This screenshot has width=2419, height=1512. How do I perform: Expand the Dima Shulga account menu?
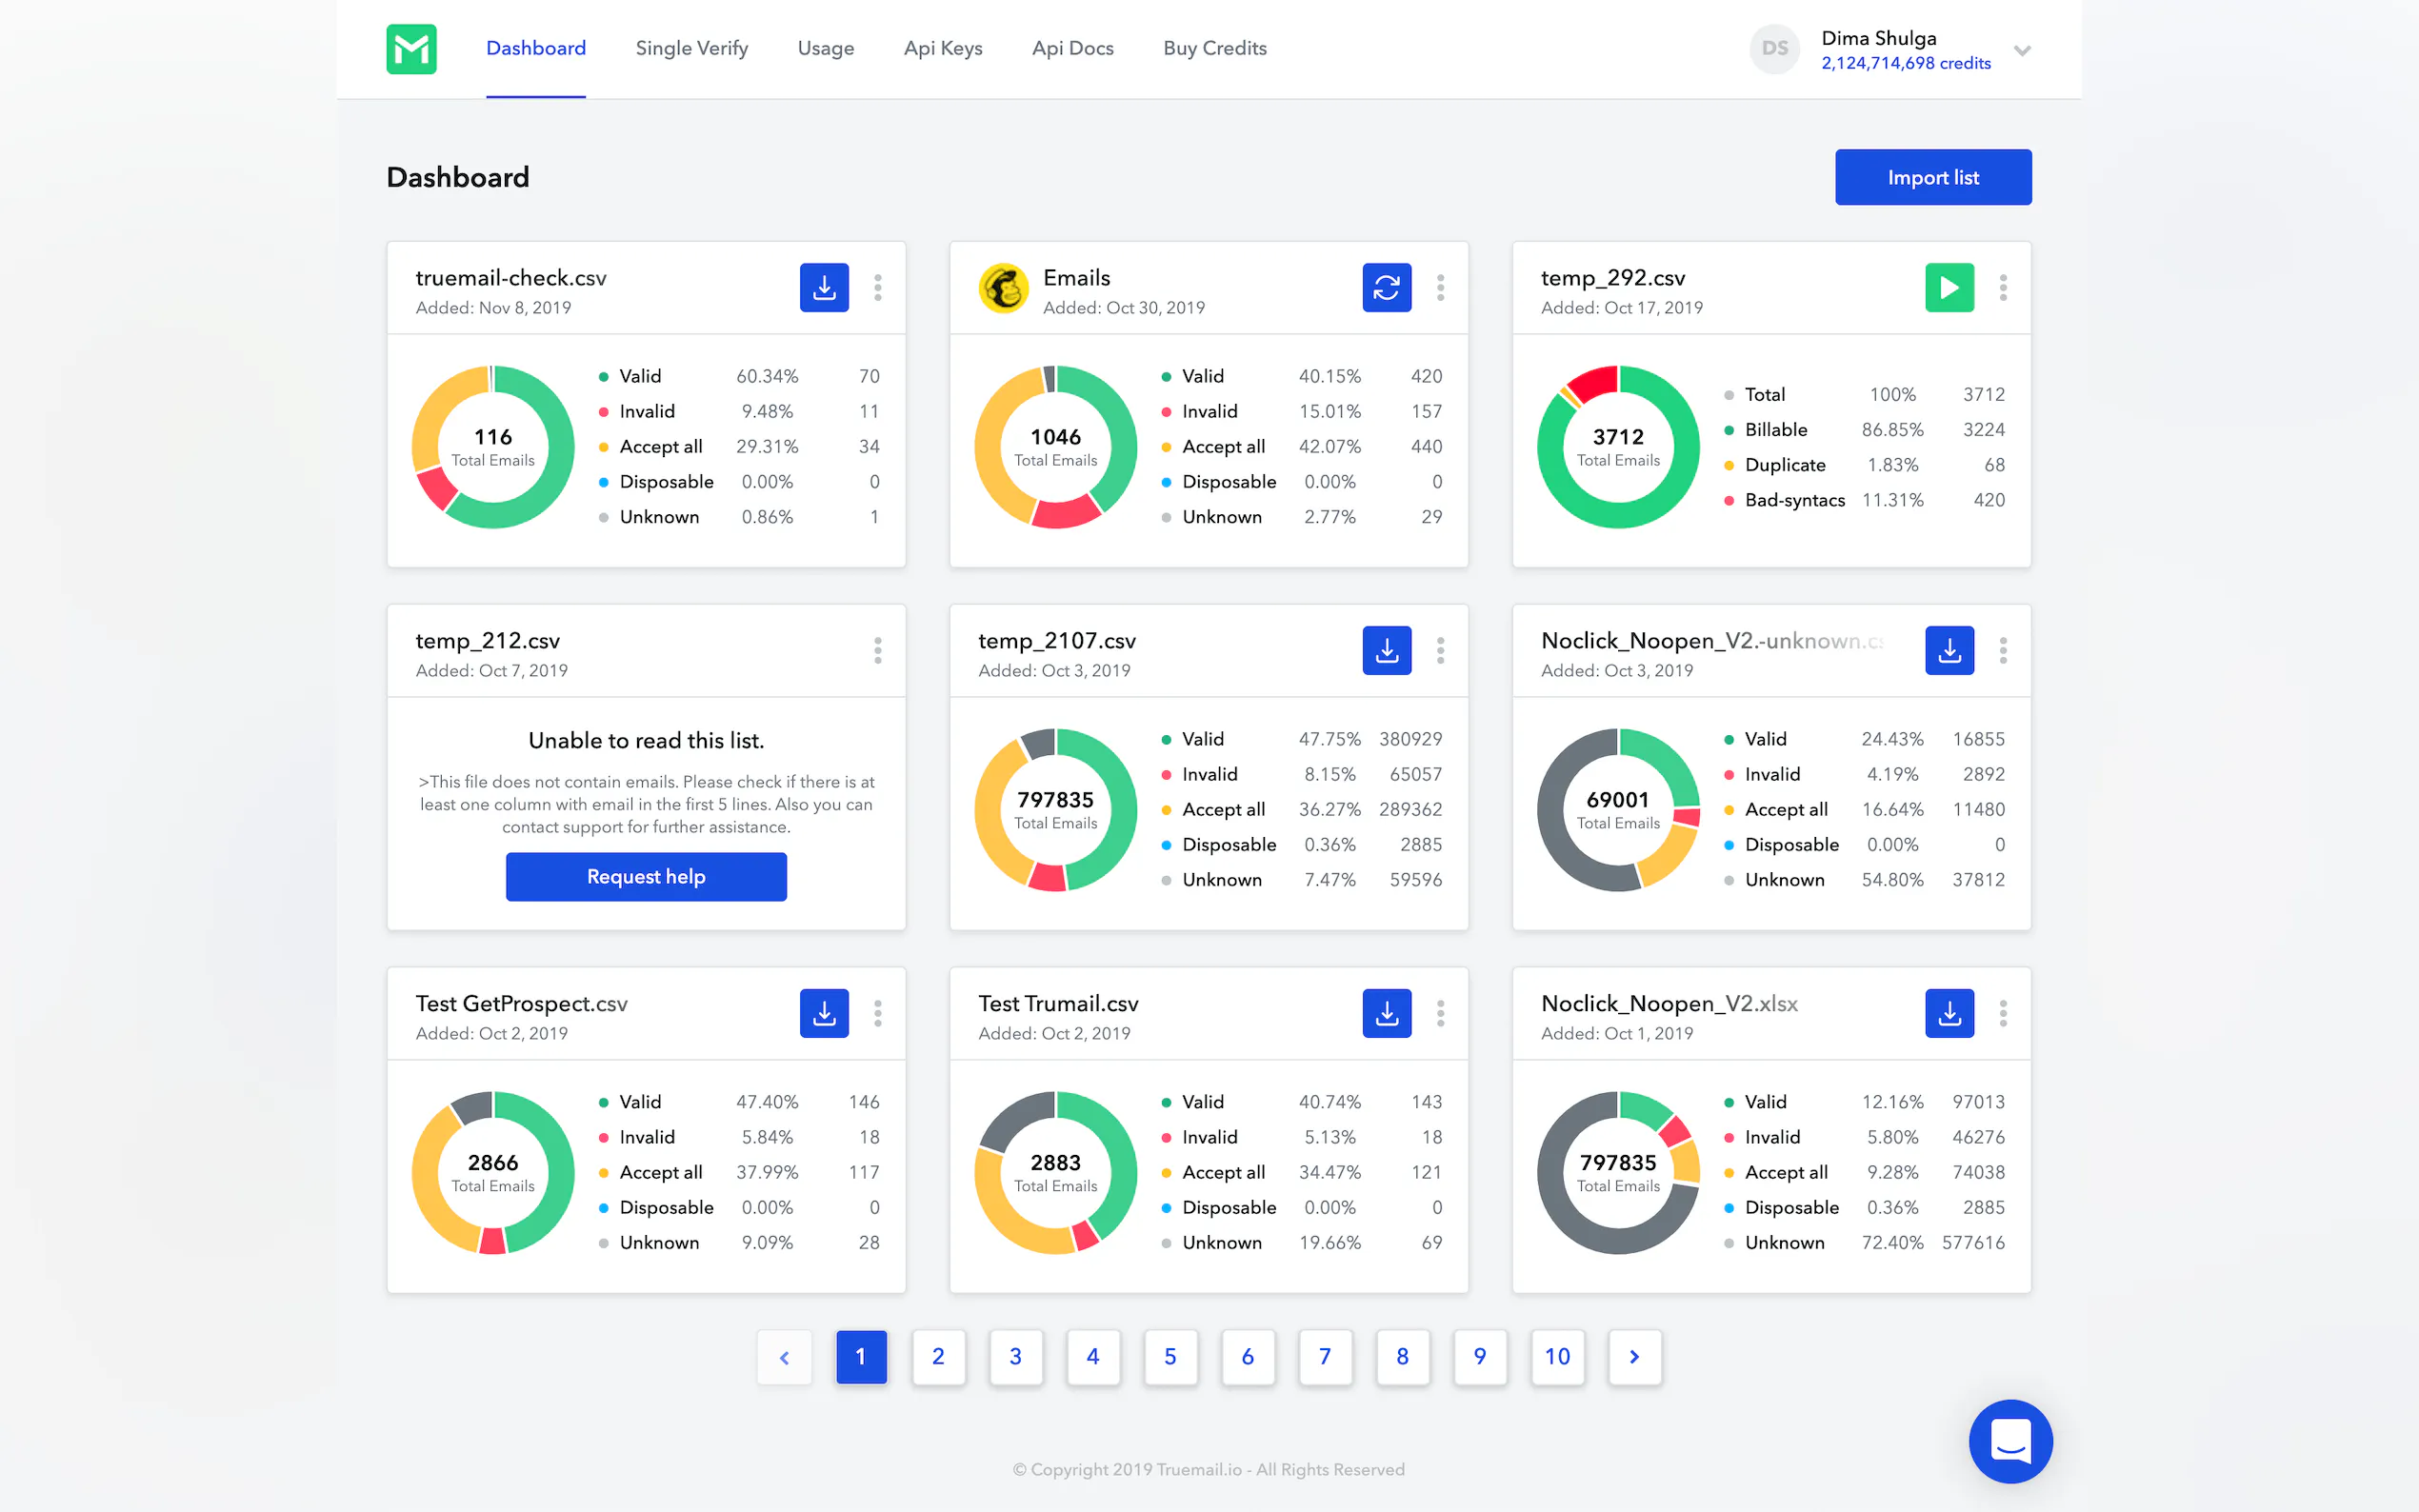tap(2022, 50)
